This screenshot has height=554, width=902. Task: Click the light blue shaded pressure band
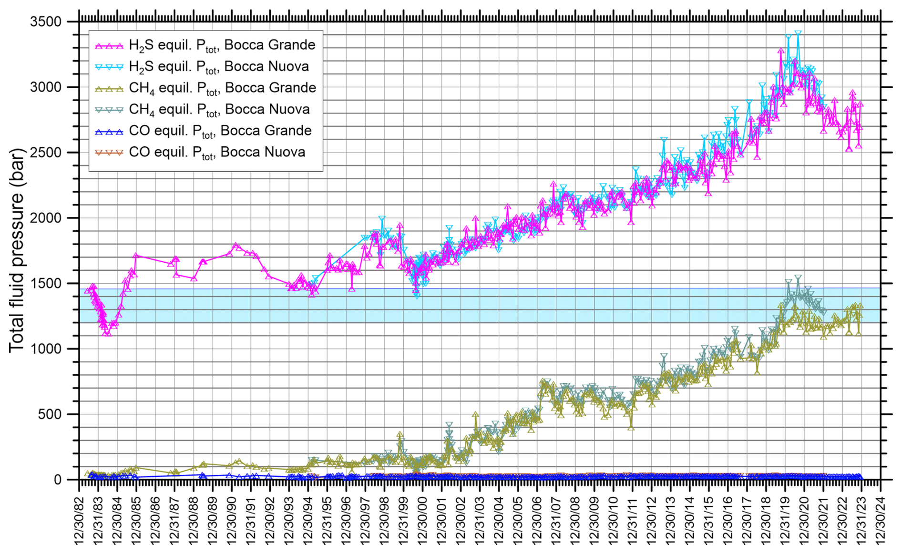point(477,305)
